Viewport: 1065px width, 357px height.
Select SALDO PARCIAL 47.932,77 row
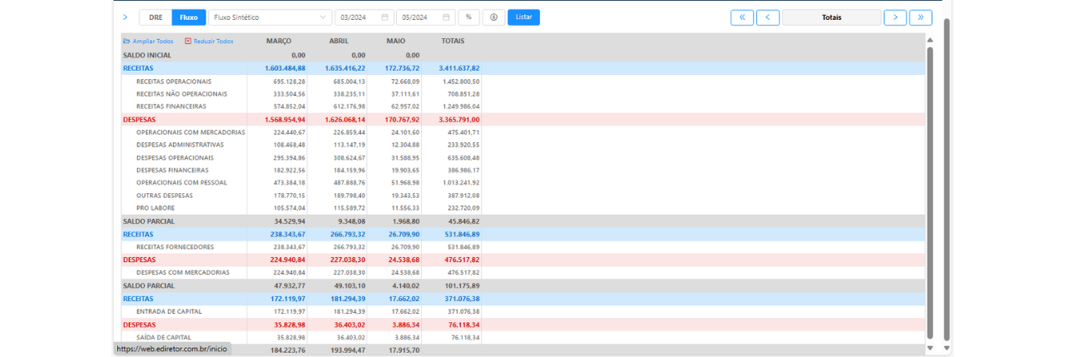pyautogui.click(x=523, y=285)
